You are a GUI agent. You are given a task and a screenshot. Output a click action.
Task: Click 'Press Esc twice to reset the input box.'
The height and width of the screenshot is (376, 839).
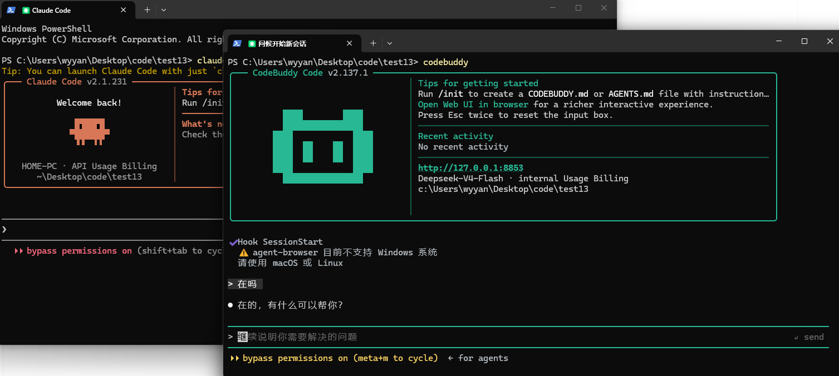point(516,115)
